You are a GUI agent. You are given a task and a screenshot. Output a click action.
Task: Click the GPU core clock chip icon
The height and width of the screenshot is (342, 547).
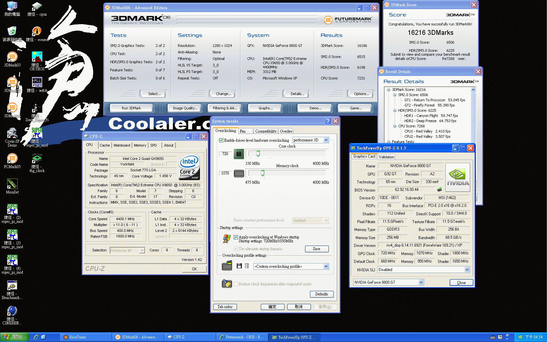[x=239, y=154]
